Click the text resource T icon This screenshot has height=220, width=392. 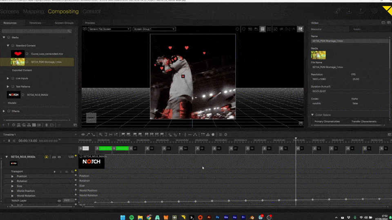(x=8, y=125)
